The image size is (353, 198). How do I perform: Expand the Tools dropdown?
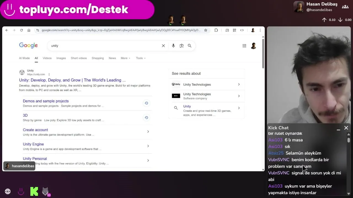(x=141, y=58)
